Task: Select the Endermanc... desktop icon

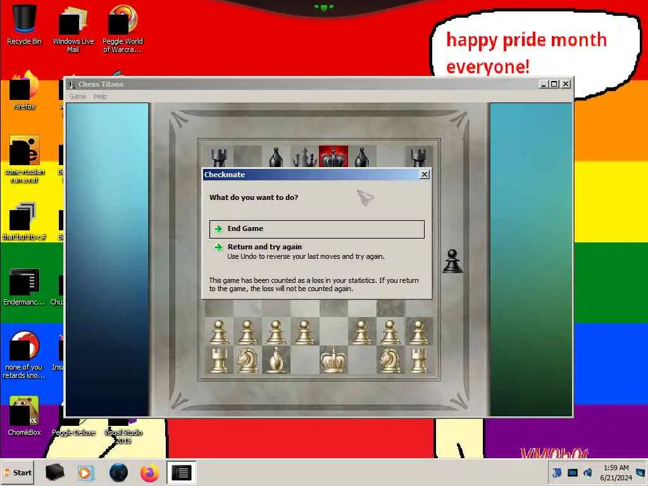Action: point(24,287)
